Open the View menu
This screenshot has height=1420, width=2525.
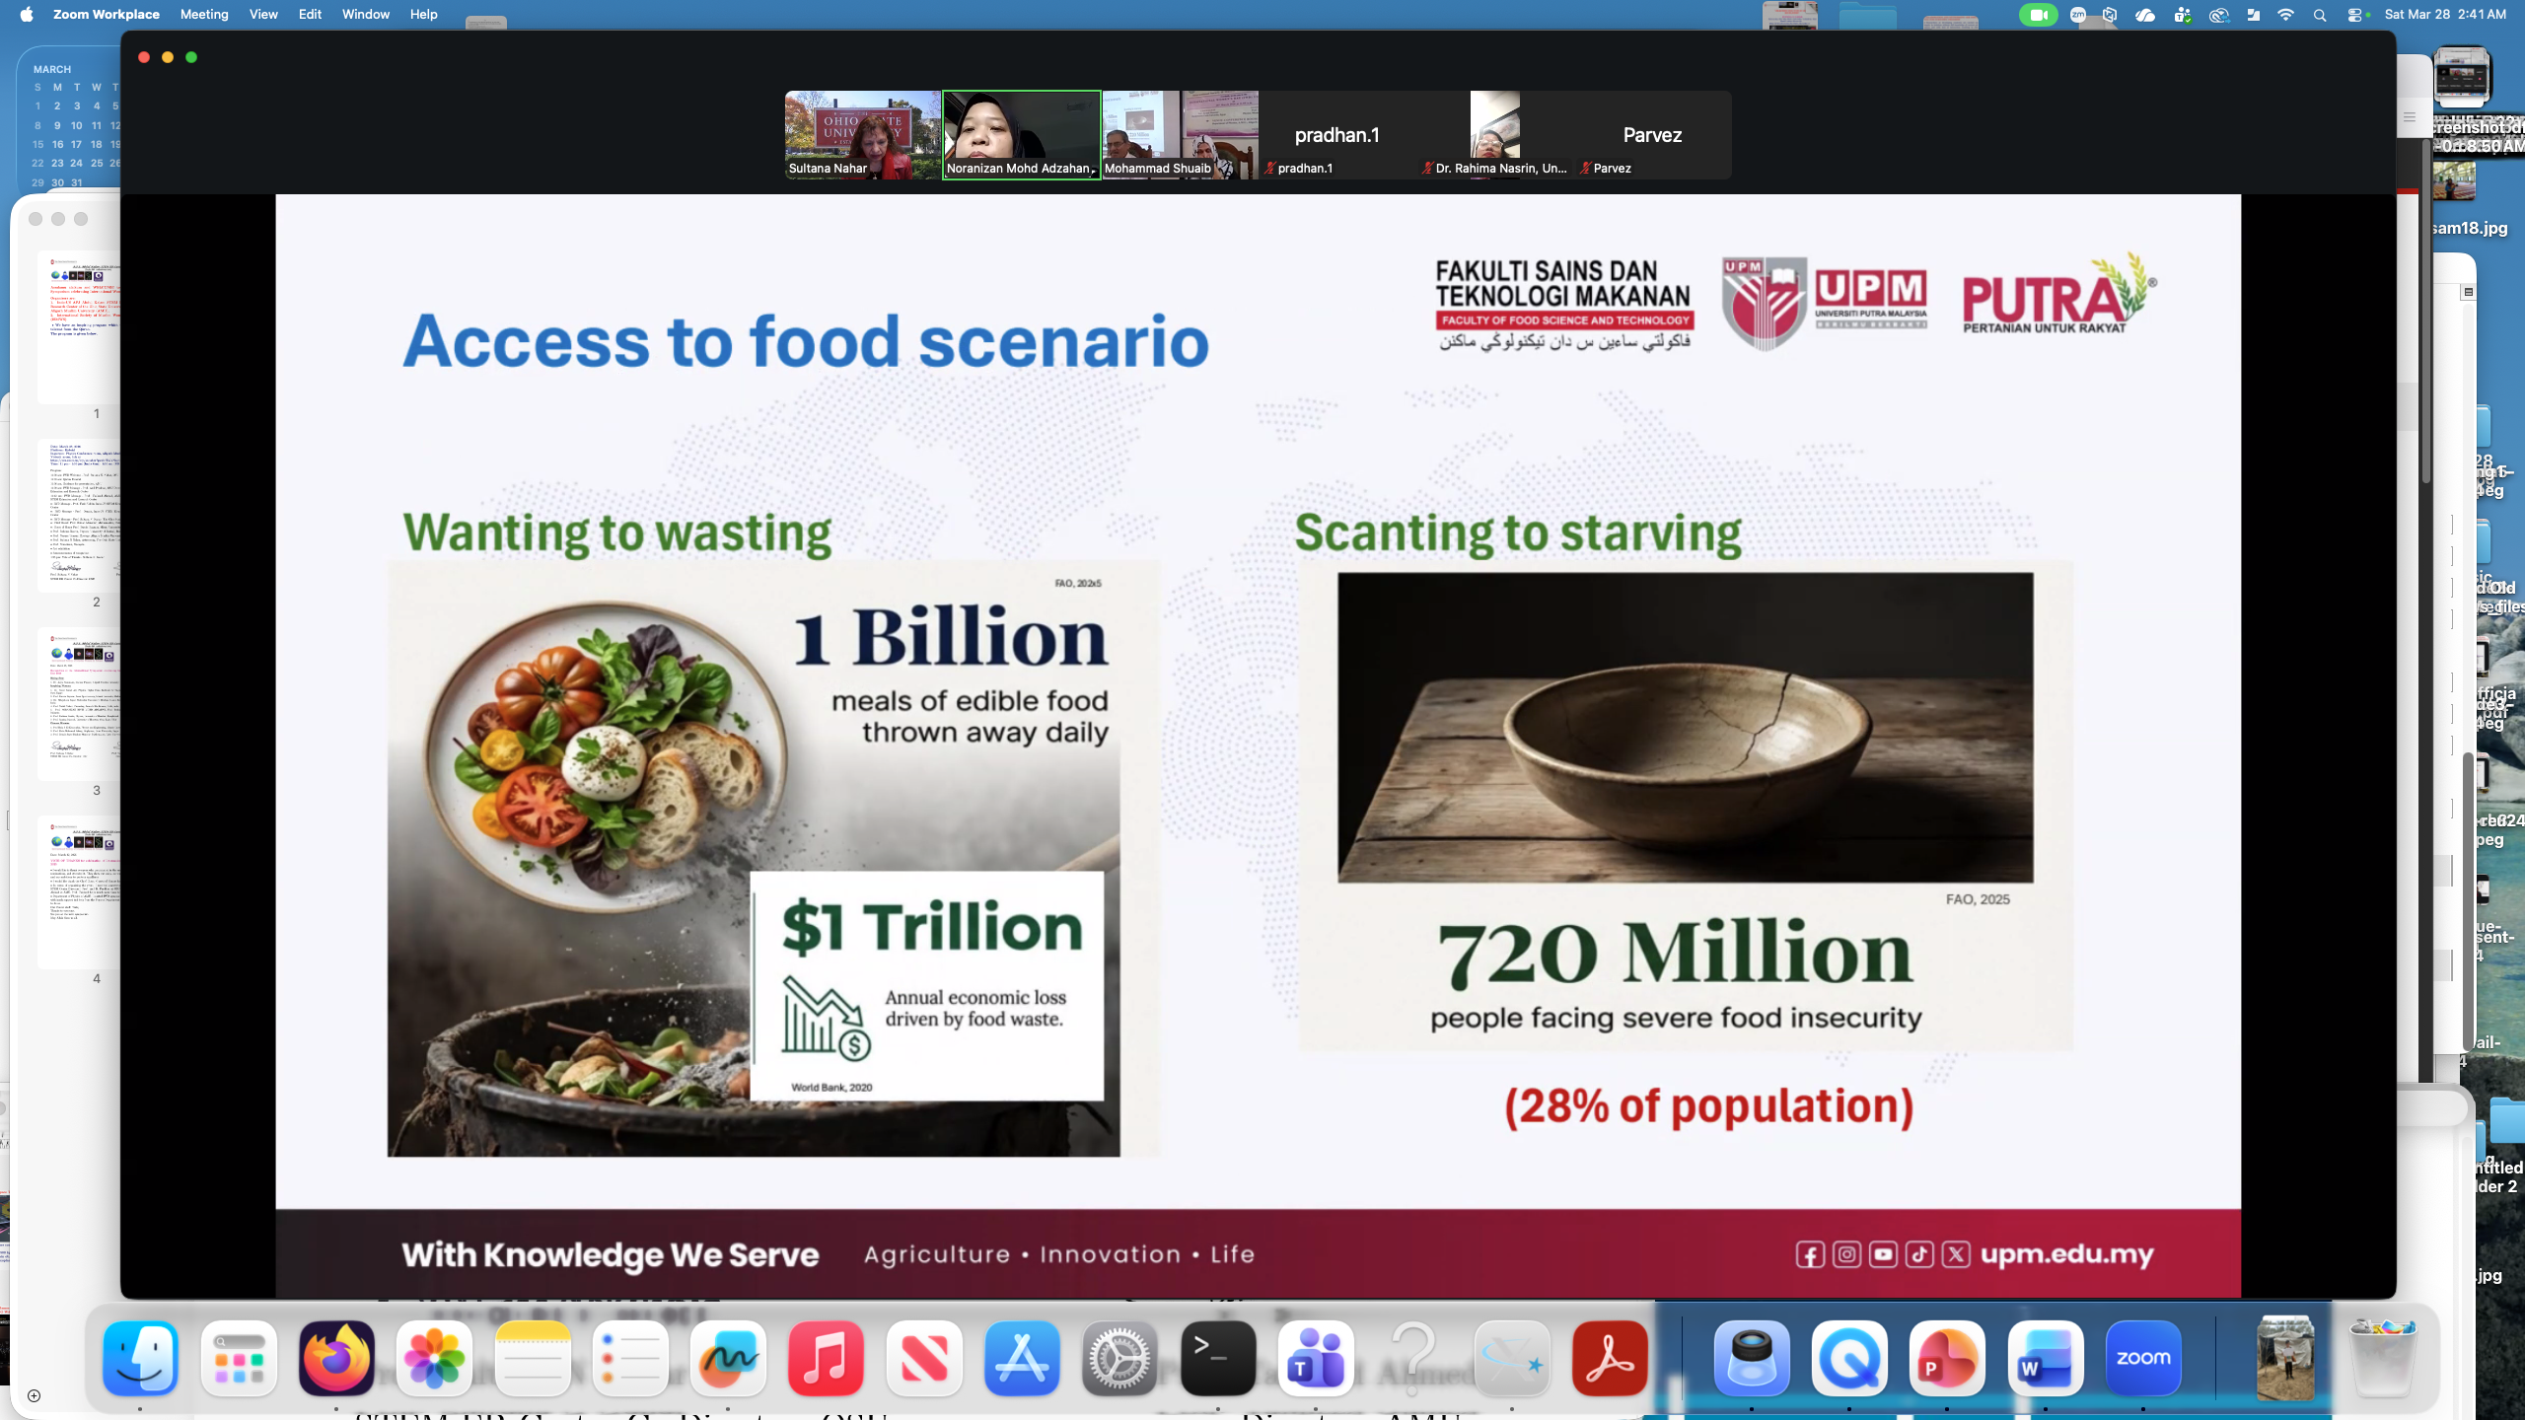pyautogui.click(x=263, y=15)
